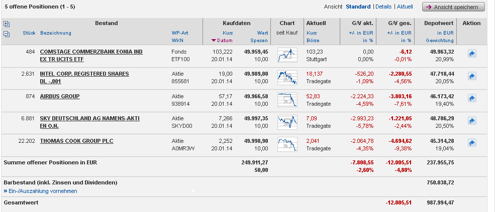495x212 pixels.
Task: Select the Standard view
Action: 358,7
